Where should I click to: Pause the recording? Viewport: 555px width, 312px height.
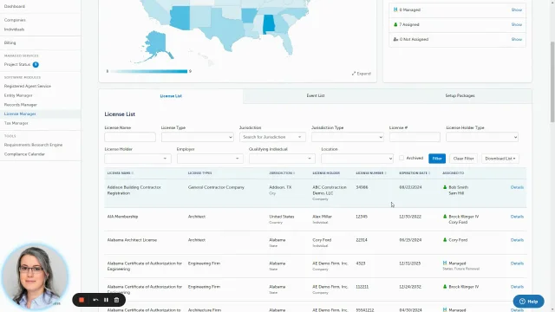[106, 300]
